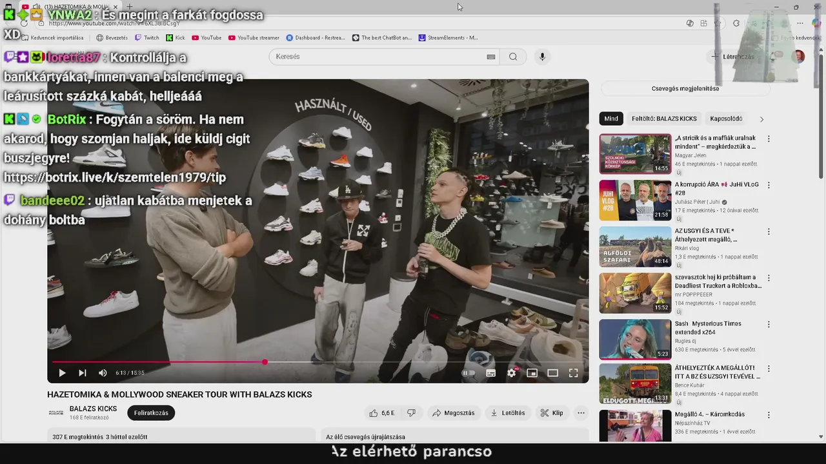This screenshot has width=826, height=464.
Task: Create a clip with the Klip button
Action: pos(552,413)
